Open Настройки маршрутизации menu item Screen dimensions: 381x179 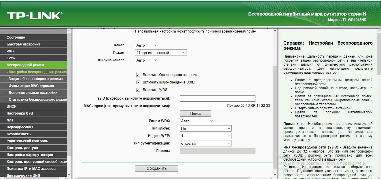[x=33, y=155]
